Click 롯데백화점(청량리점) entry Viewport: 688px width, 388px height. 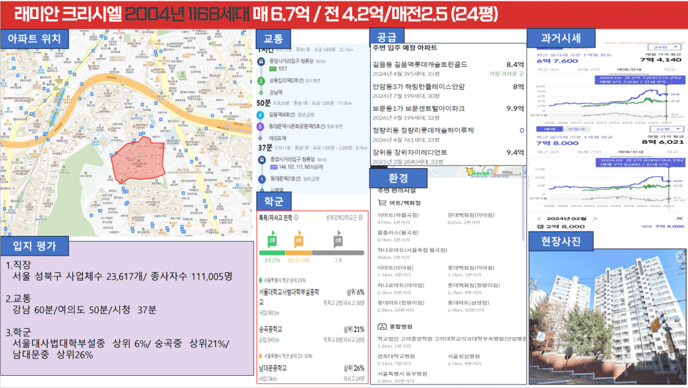click(x=474, y=285)
